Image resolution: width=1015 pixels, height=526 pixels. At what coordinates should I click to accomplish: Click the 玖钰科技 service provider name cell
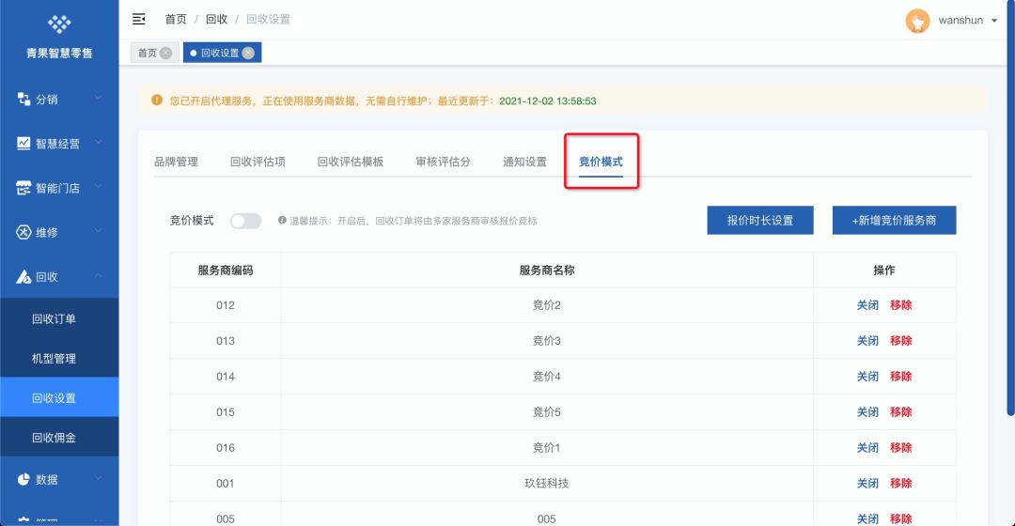[547, 484]
